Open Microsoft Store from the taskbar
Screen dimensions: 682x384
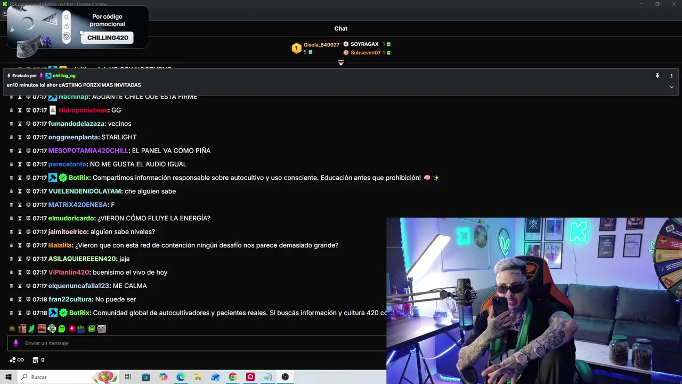[x=145, y=377]
